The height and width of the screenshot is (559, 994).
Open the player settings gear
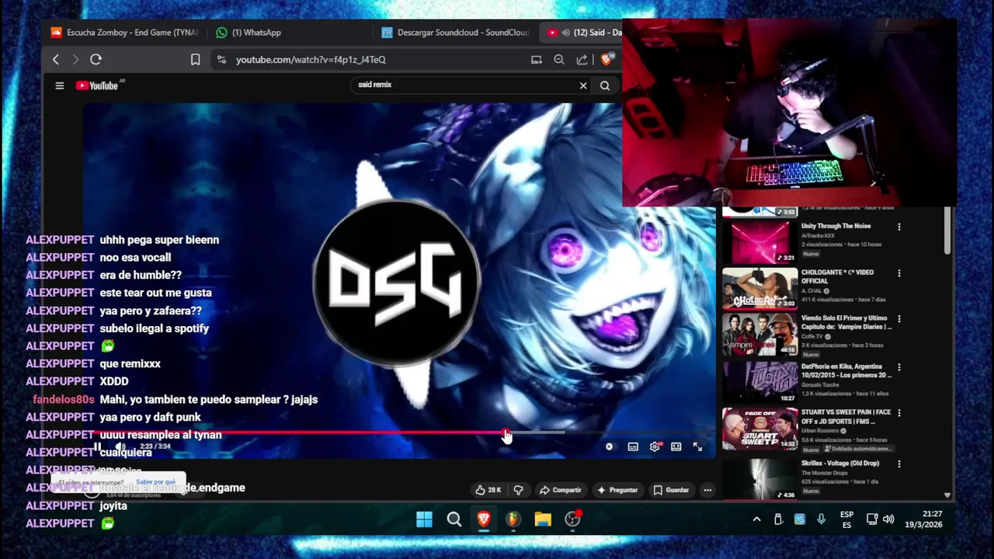pos(655,446)
